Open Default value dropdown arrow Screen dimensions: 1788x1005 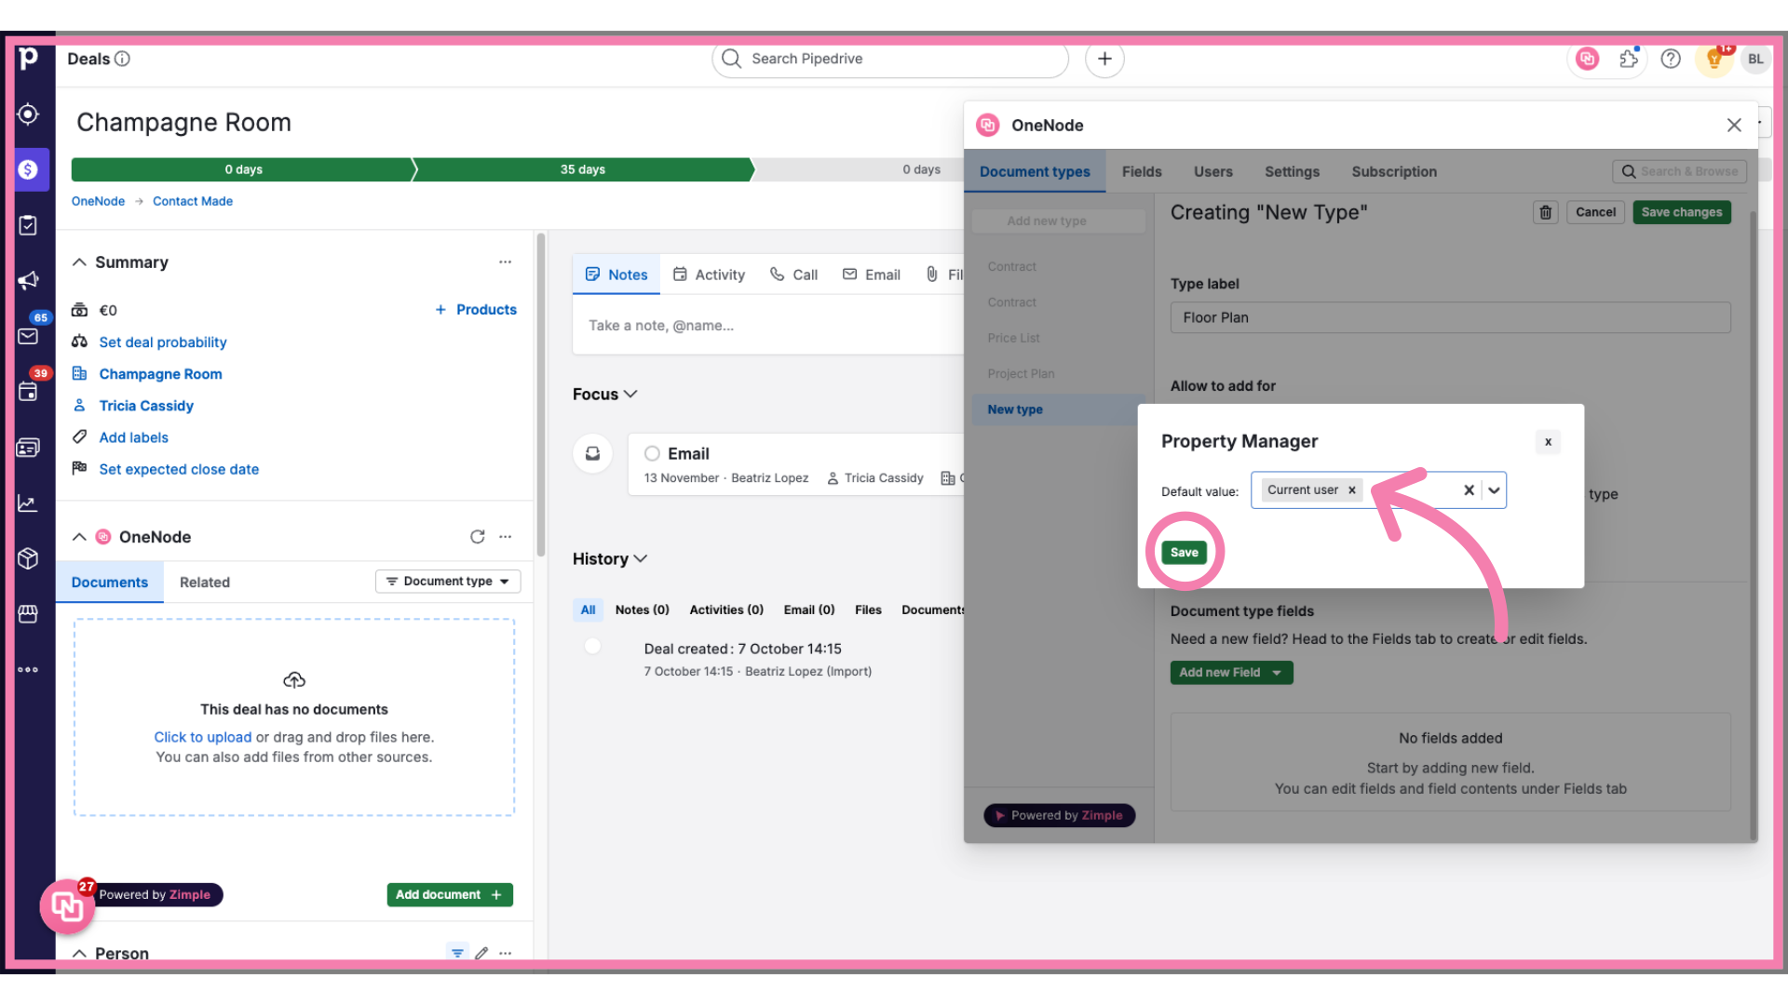tap(1494, 490)
